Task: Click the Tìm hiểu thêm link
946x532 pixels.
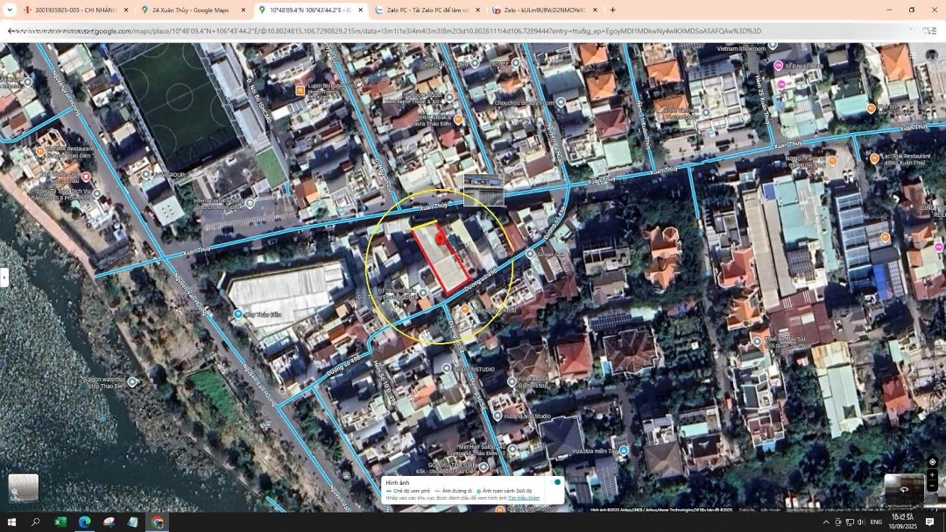Action: pos(524,498)
